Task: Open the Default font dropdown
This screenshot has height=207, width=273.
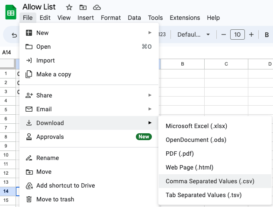Action: 193,34
